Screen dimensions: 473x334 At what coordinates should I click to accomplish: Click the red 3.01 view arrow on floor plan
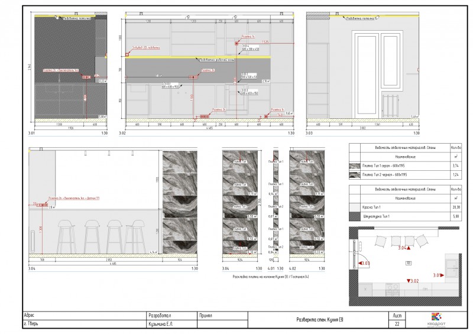point(438,275)
